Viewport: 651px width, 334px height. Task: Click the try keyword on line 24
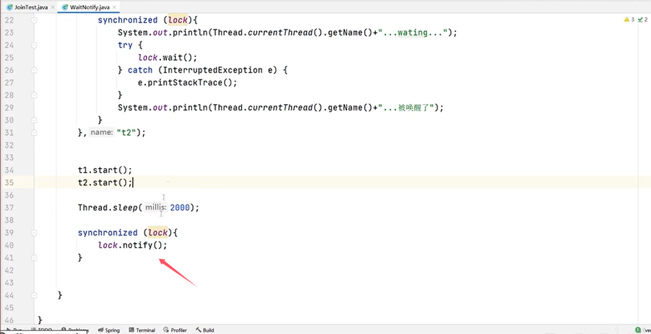[125, 44]
